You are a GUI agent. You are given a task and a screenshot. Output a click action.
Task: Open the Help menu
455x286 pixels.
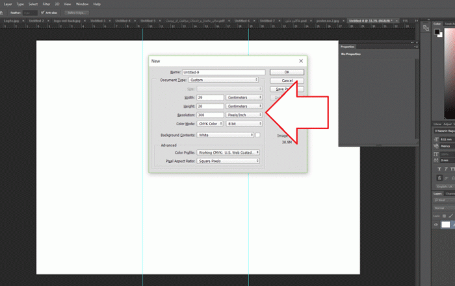(x=97, y=4)
